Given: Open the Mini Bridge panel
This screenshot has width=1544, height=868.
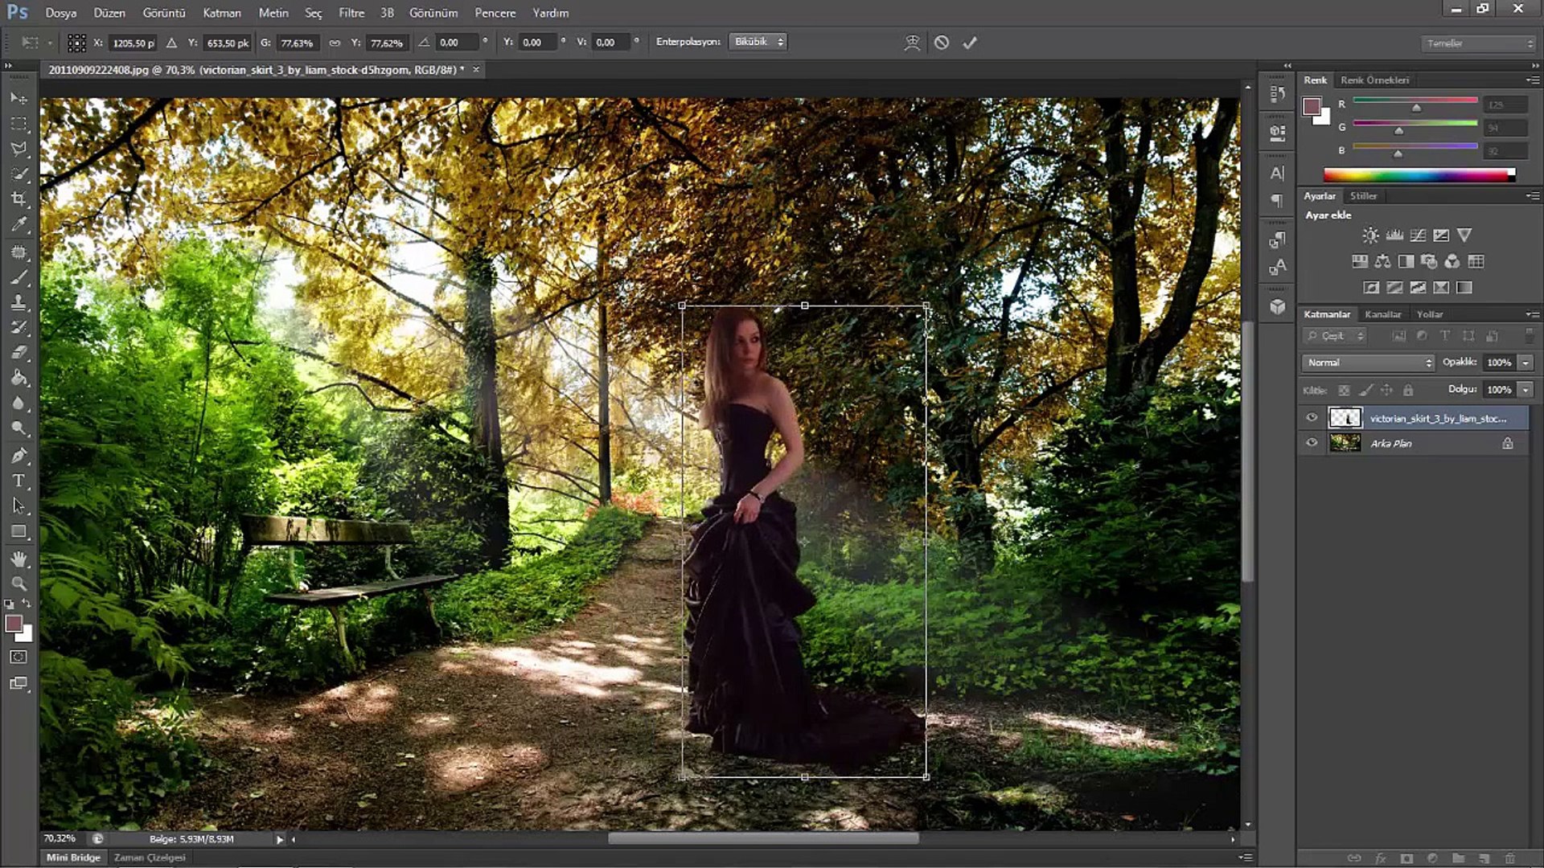Looking at the screenshot, I should pyautogui.click(x=73, y=858).
